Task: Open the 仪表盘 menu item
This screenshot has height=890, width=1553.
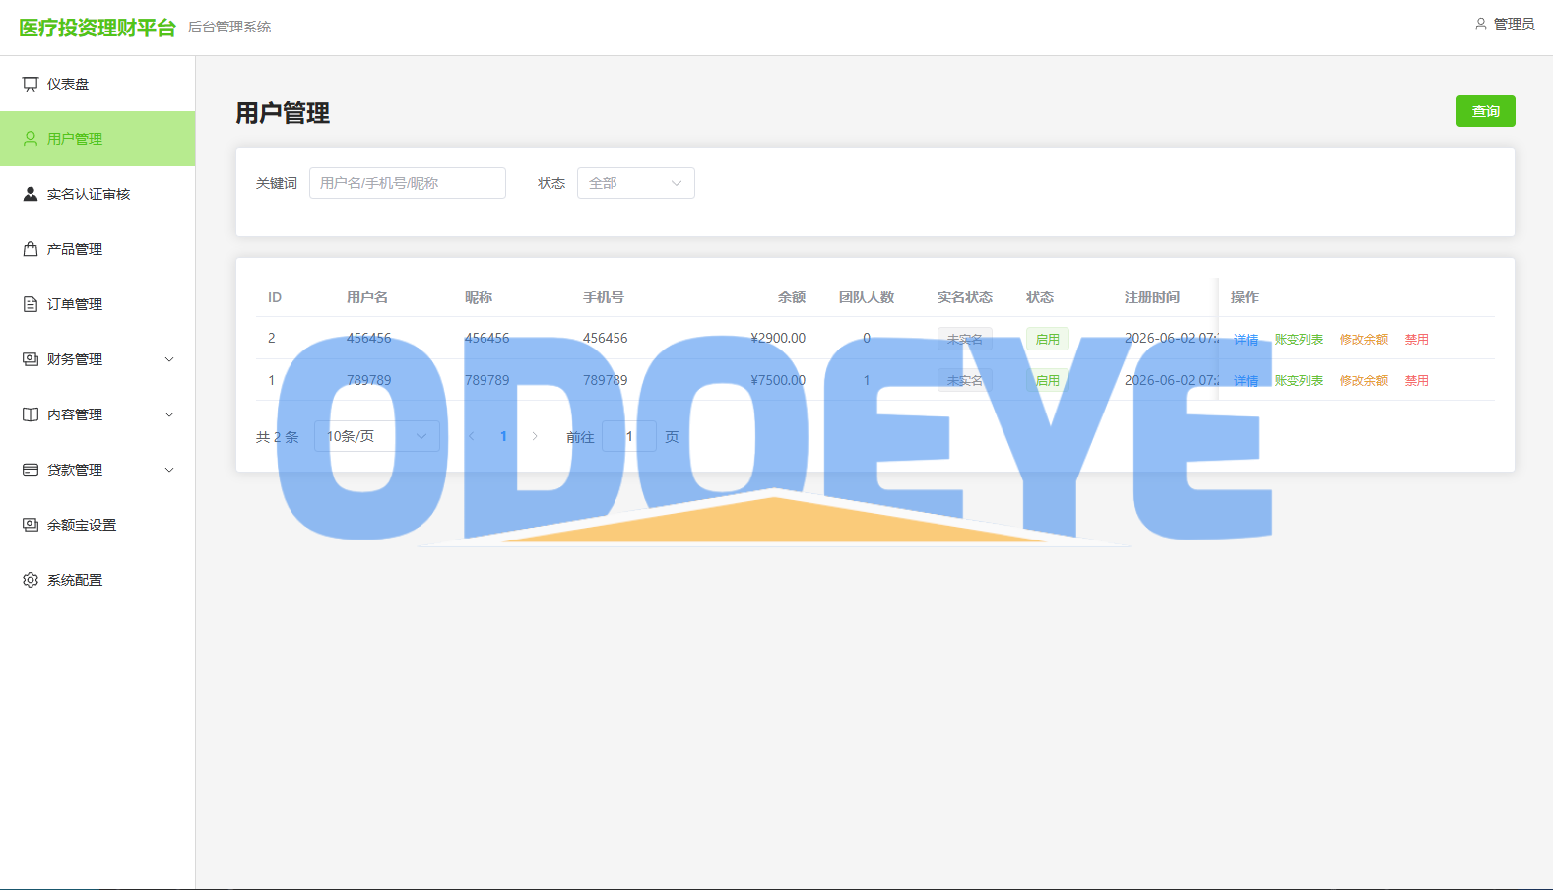Action: coord(97,84)
